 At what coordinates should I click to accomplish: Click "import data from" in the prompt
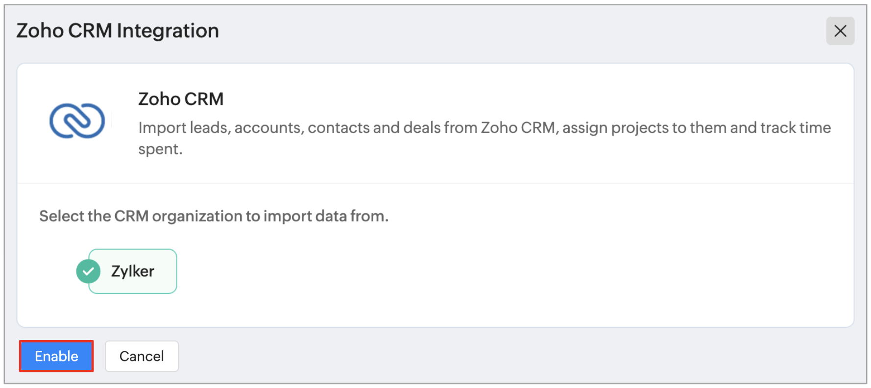tap(325, 216)
